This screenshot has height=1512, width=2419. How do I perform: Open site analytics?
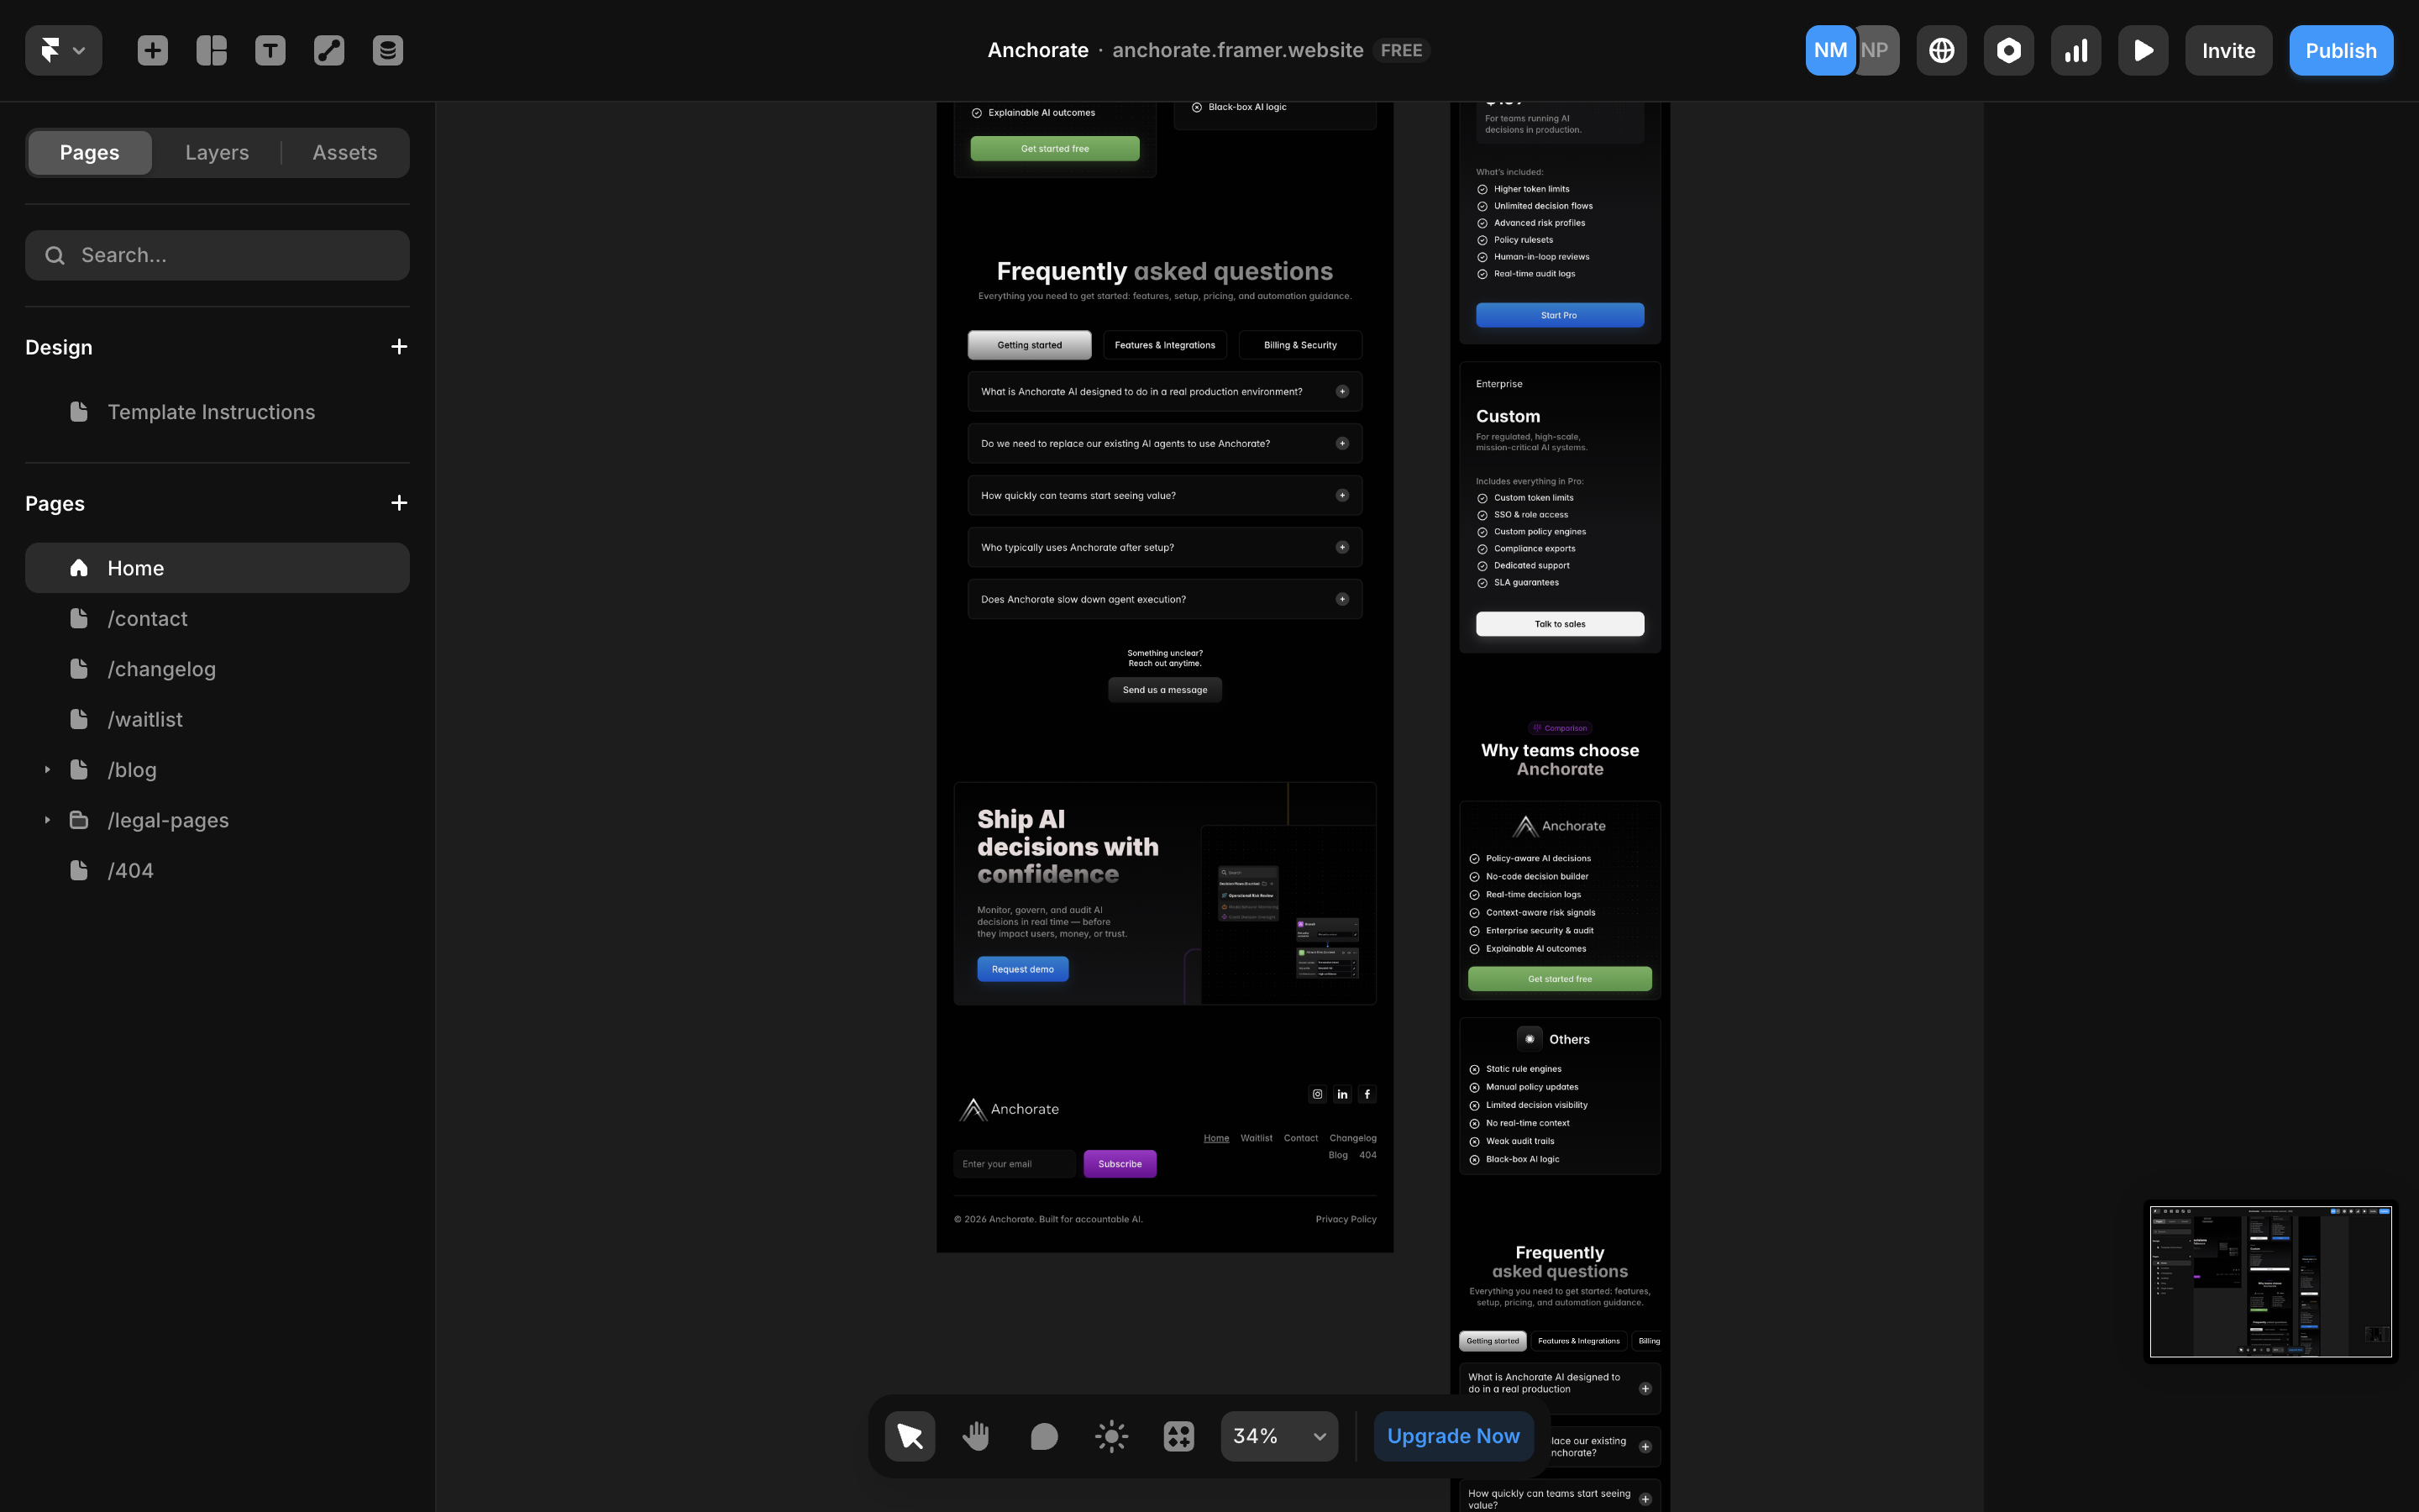click(x=2076, y=50)
